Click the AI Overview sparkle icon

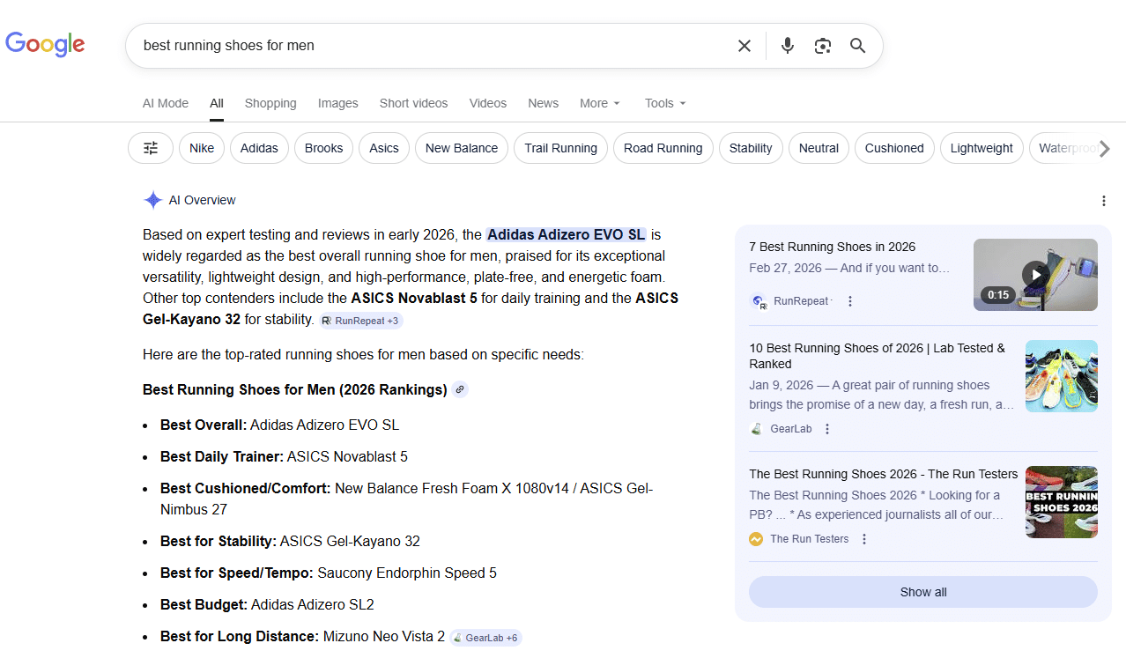pyautogui.click(x=152, y=200)
